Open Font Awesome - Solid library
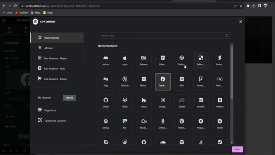The image size is (275, 155). click(57, 68)
